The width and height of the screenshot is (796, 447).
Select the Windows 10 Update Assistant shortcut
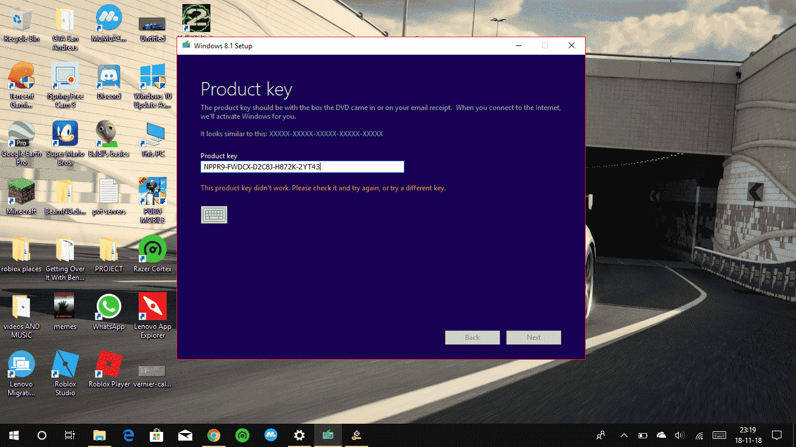(152, 85)
